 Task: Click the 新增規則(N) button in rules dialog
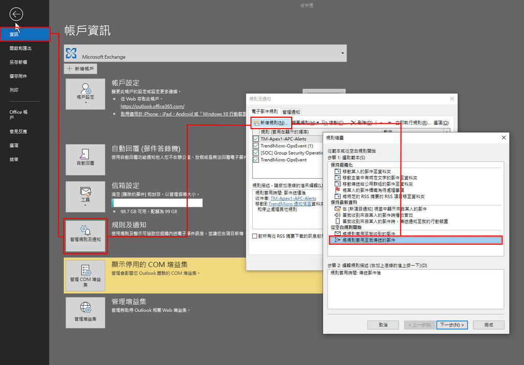pos(271,123)
